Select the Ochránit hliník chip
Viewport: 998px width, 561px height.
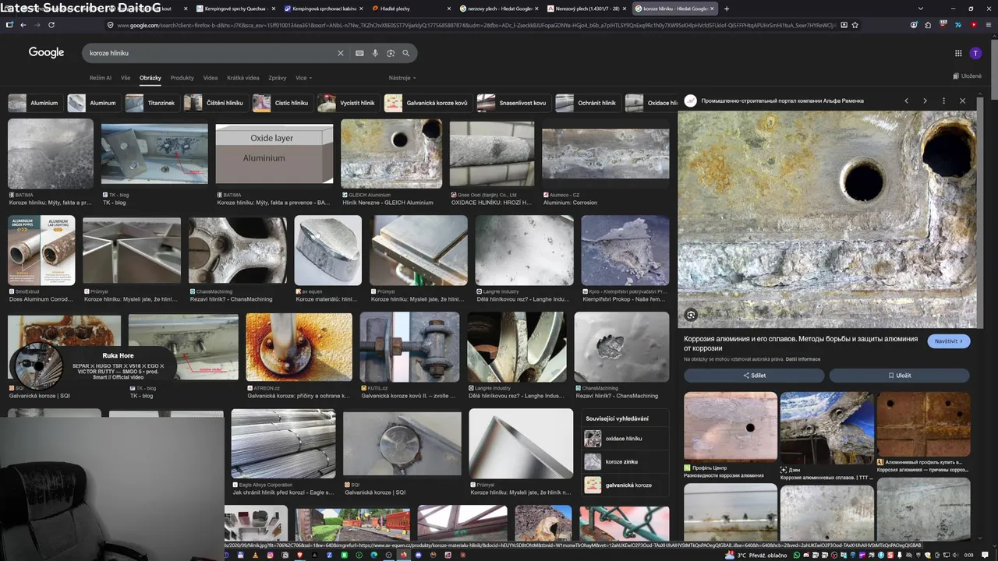click(x=588, y=103)
